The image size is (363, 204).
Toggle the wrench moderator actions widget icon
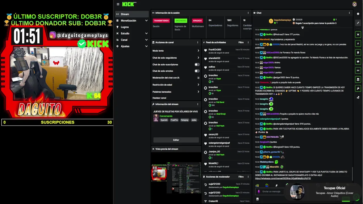click(x=358, y=88)
